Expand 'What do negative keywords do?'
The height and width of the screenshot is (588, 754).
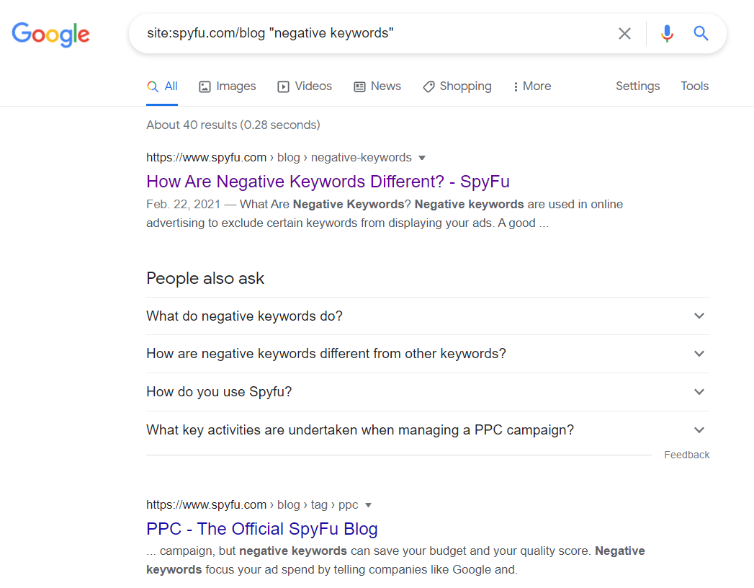(x=428, y=316)
